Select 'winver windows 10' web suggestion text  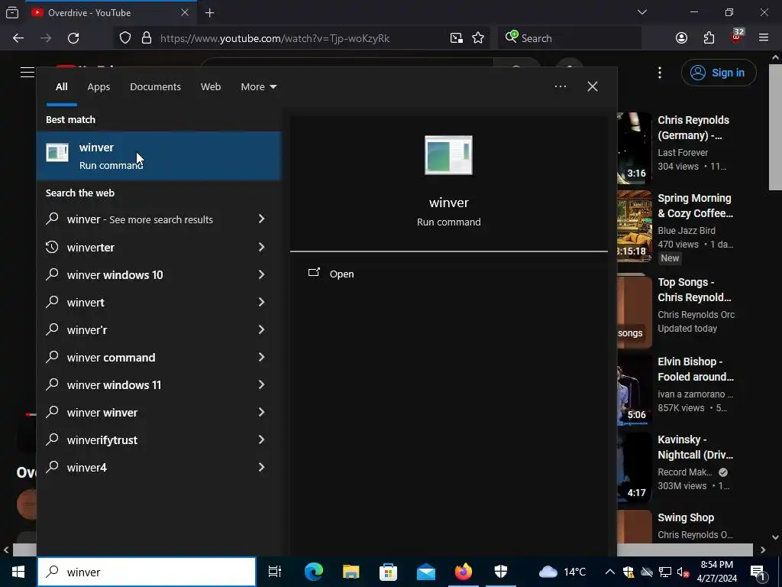115,275
